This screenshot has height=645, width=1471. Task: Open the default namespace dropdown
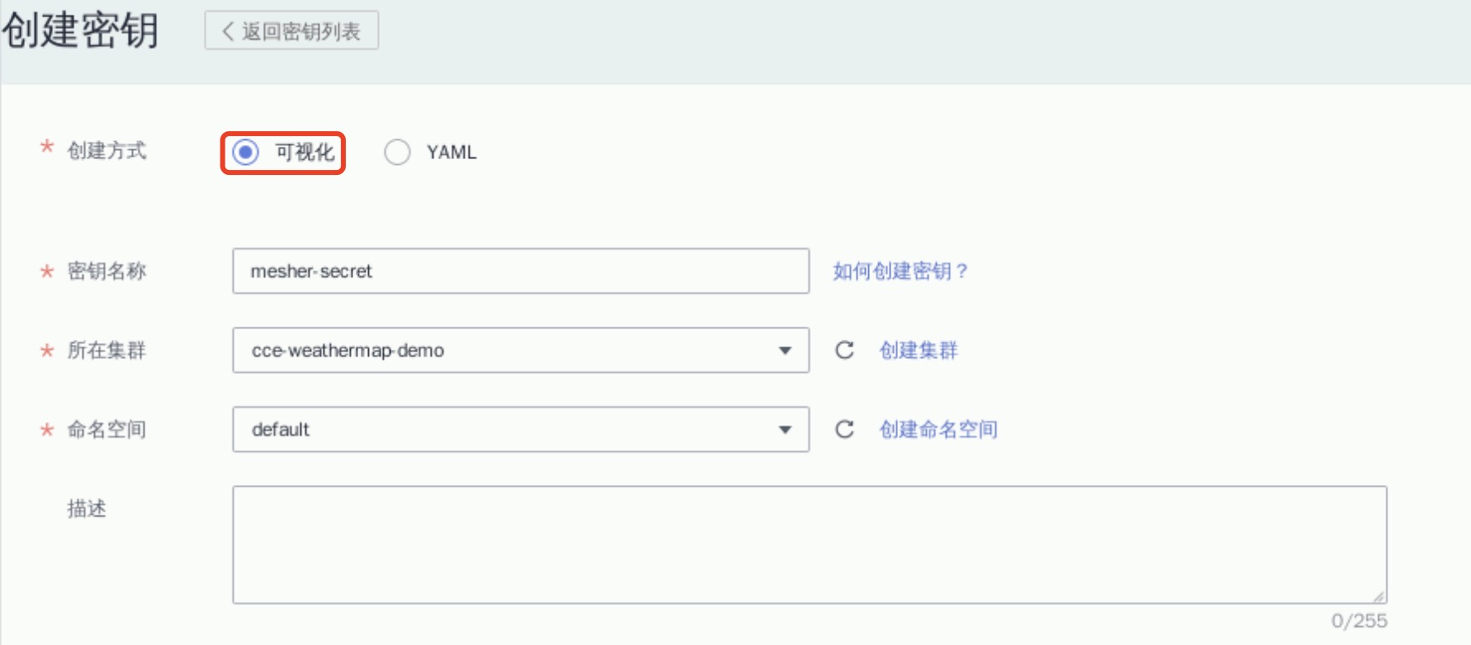coord(784,429)
